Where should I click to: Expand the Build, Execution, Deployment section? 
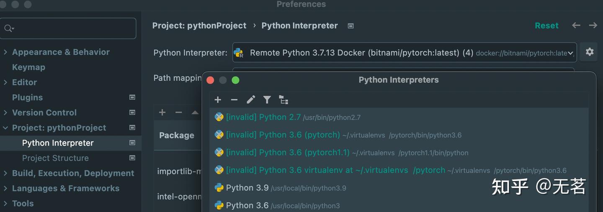(5, 173)
